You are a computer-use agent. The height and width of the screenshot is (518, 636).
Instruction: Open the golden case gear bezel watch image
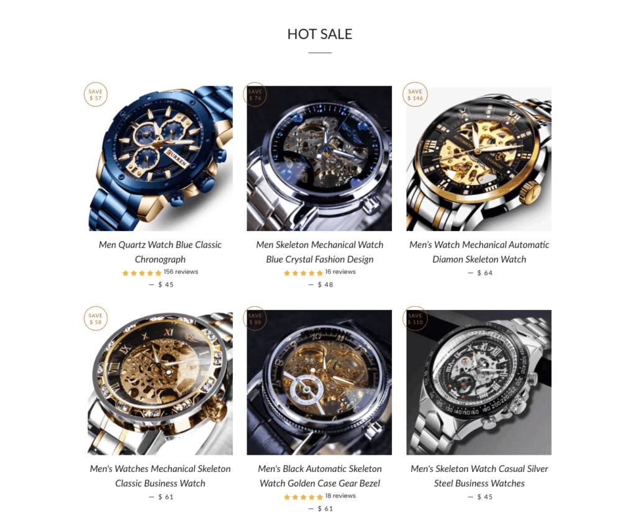[319, 383]
